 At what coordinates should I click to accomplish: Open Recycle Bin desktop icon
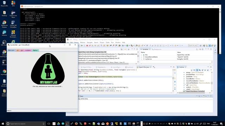point(4,4)
